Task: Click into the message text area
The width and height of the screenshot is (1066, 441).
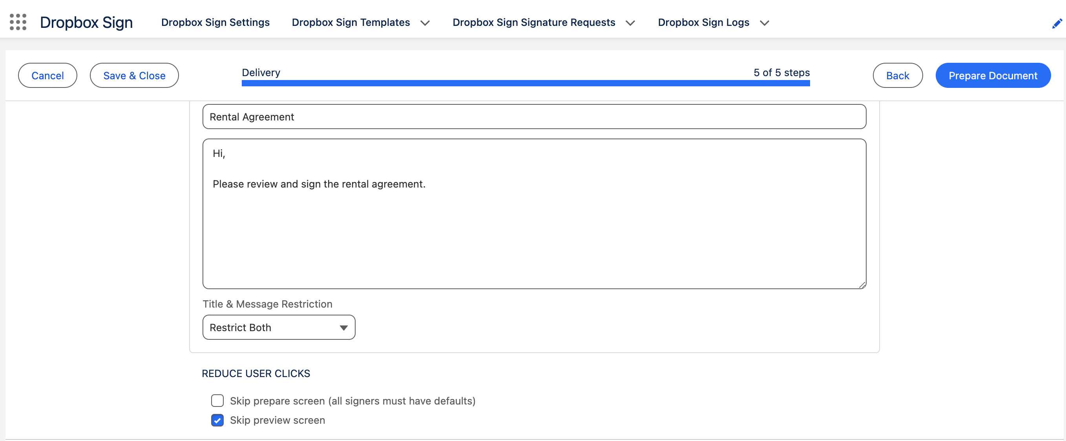Action: (x=534, y=213)
